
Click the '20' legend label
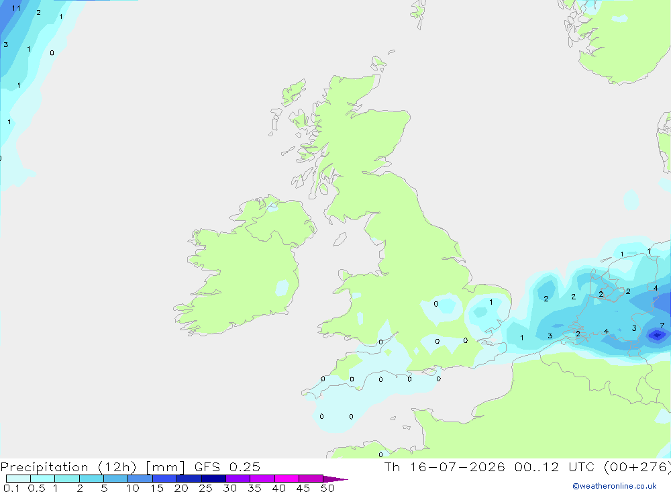(x=181, y=488)
